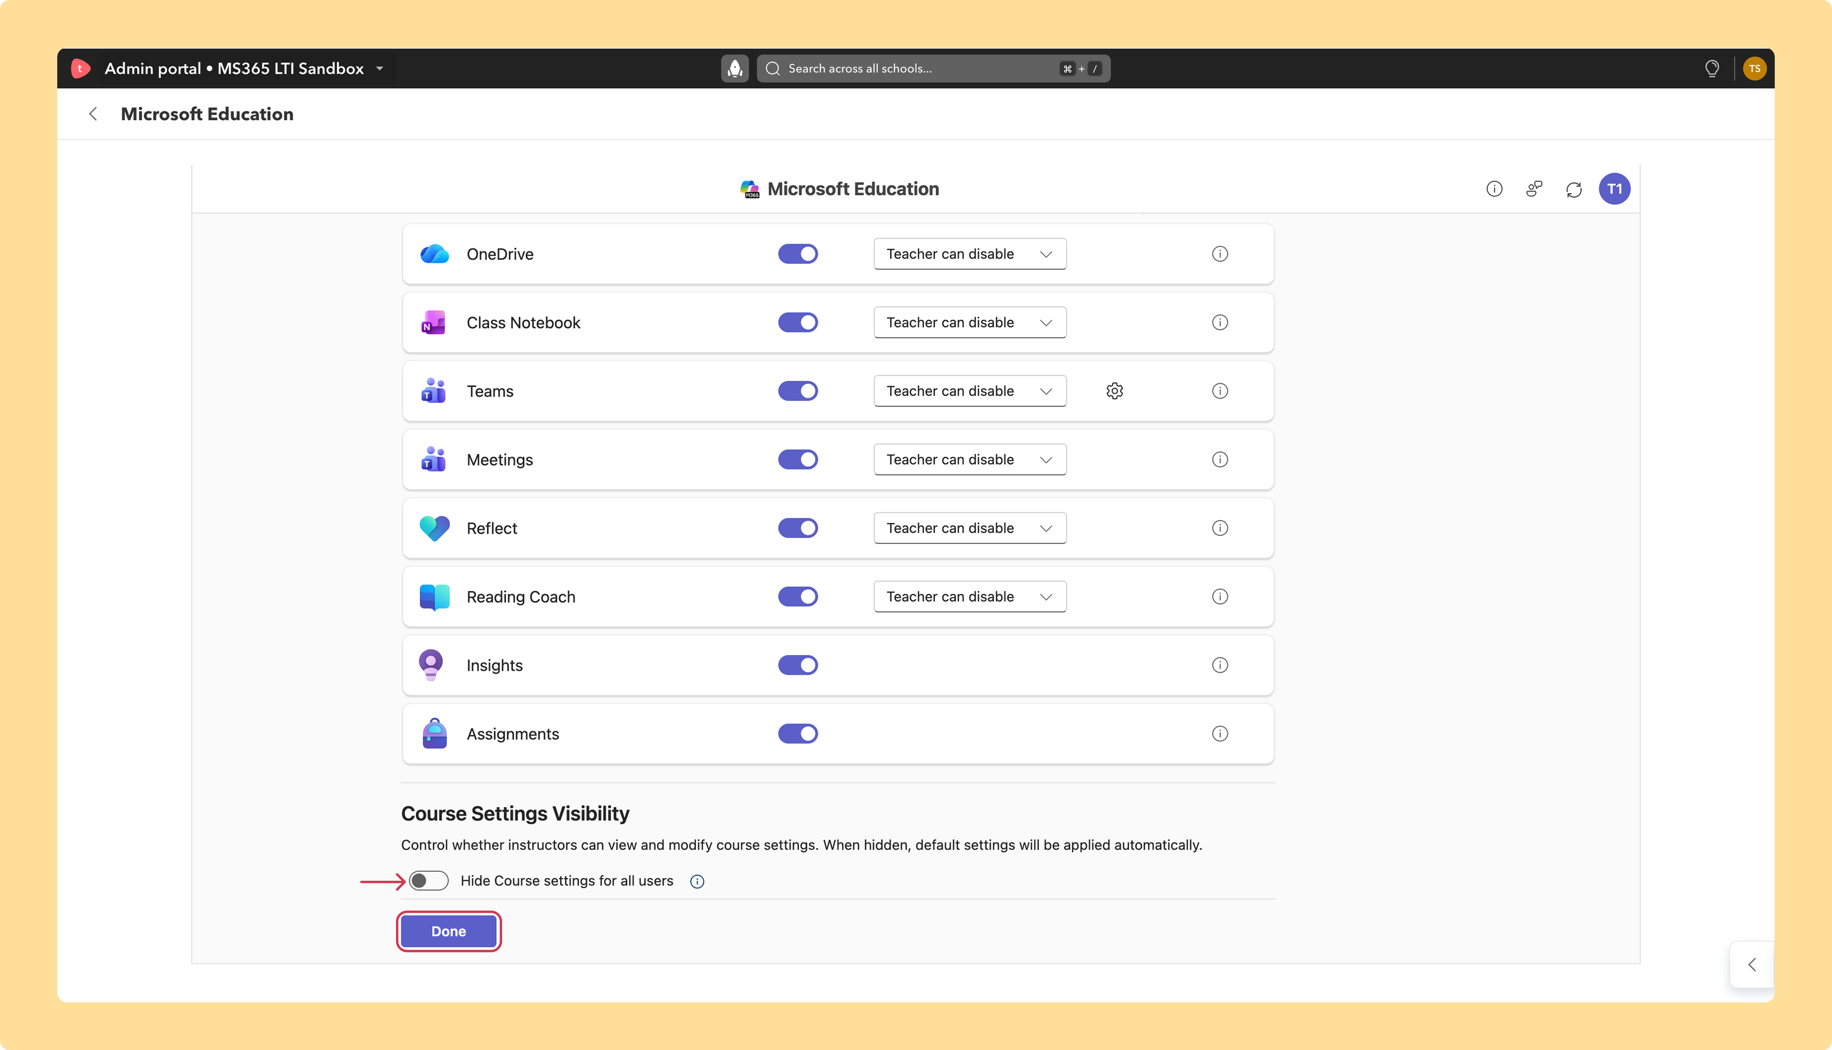Click the Class Notebook label
Screen dimensions: 1832x1050
pos(523,322)
